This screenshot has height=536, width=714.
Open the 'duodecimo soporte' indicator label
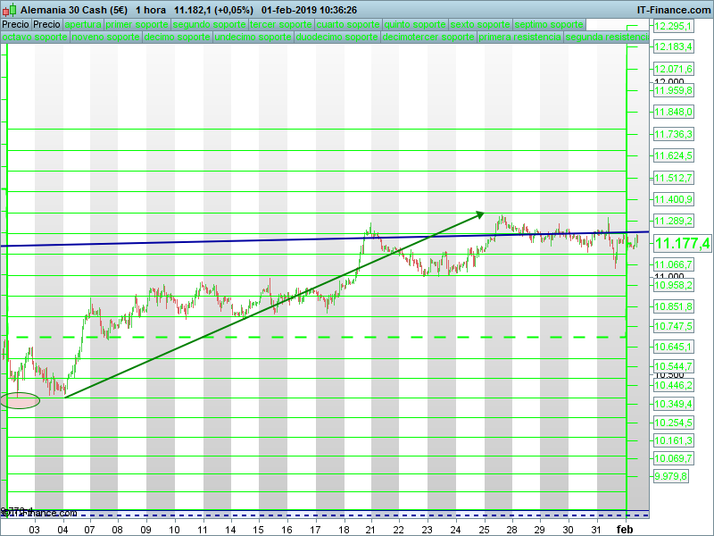[x=336, y=38]
